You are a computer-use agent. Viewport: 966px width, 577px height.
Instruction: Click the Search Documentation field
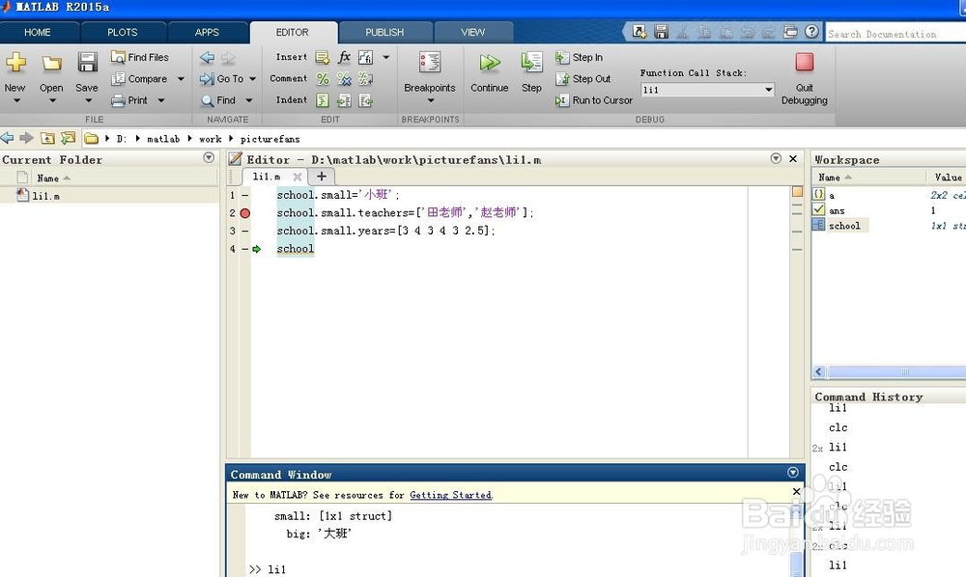[895, 34]
